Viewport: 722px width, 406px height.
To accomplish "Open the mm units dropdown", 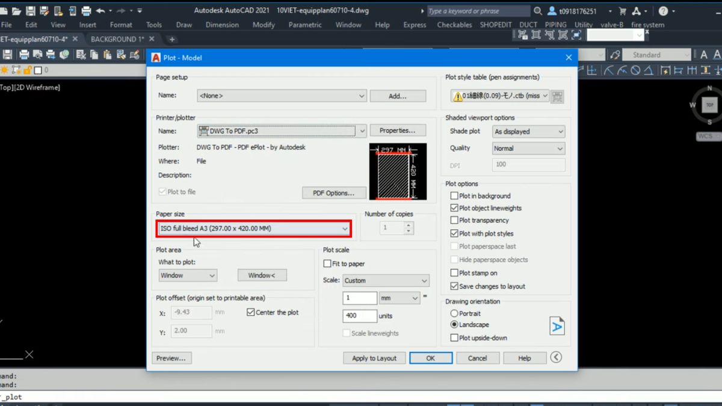I will click(x=400, y=298).
